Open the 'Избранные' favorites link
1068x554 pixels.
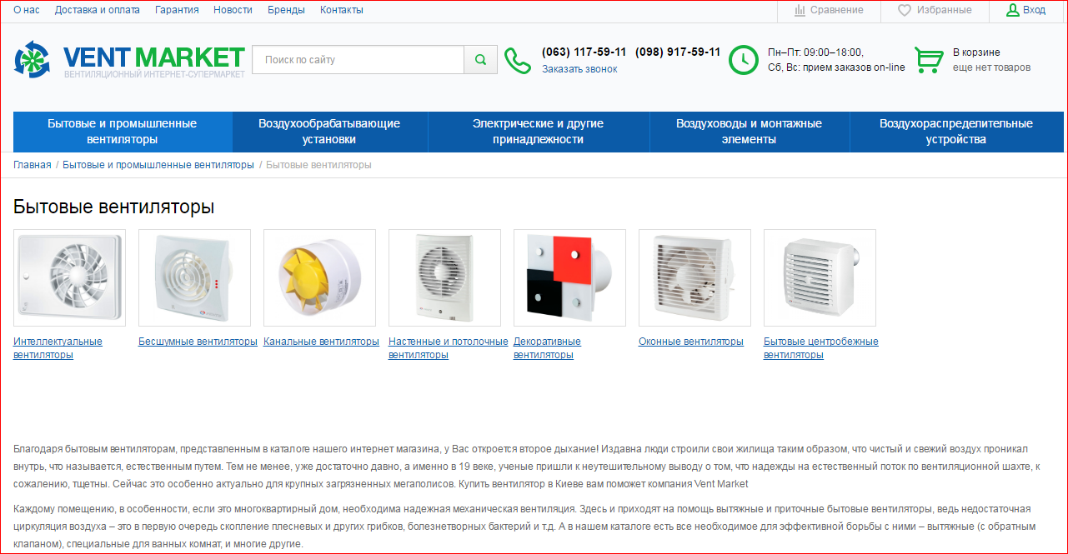945,10
